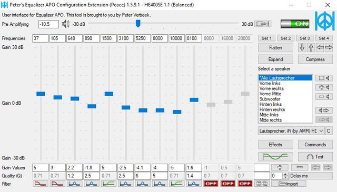Viewport: 337px width, 192px height.
Task: Adjust the Delay ms stepper arrows
Action: pos(285,176)
